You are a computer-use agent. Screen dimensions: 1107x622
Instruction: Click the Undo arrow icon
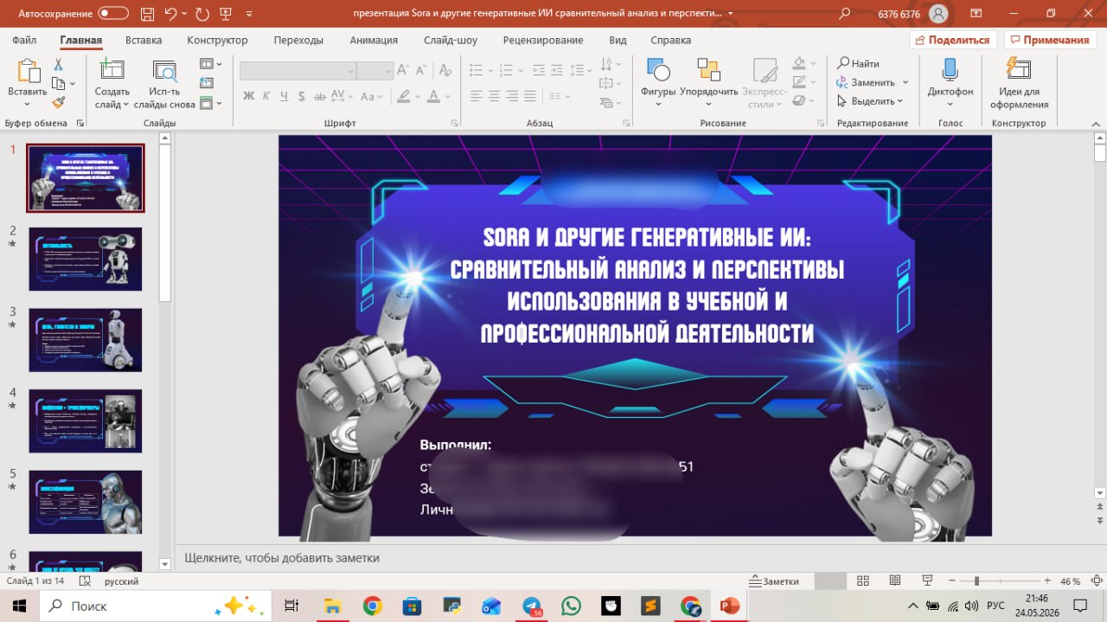[x=170, y=14]
